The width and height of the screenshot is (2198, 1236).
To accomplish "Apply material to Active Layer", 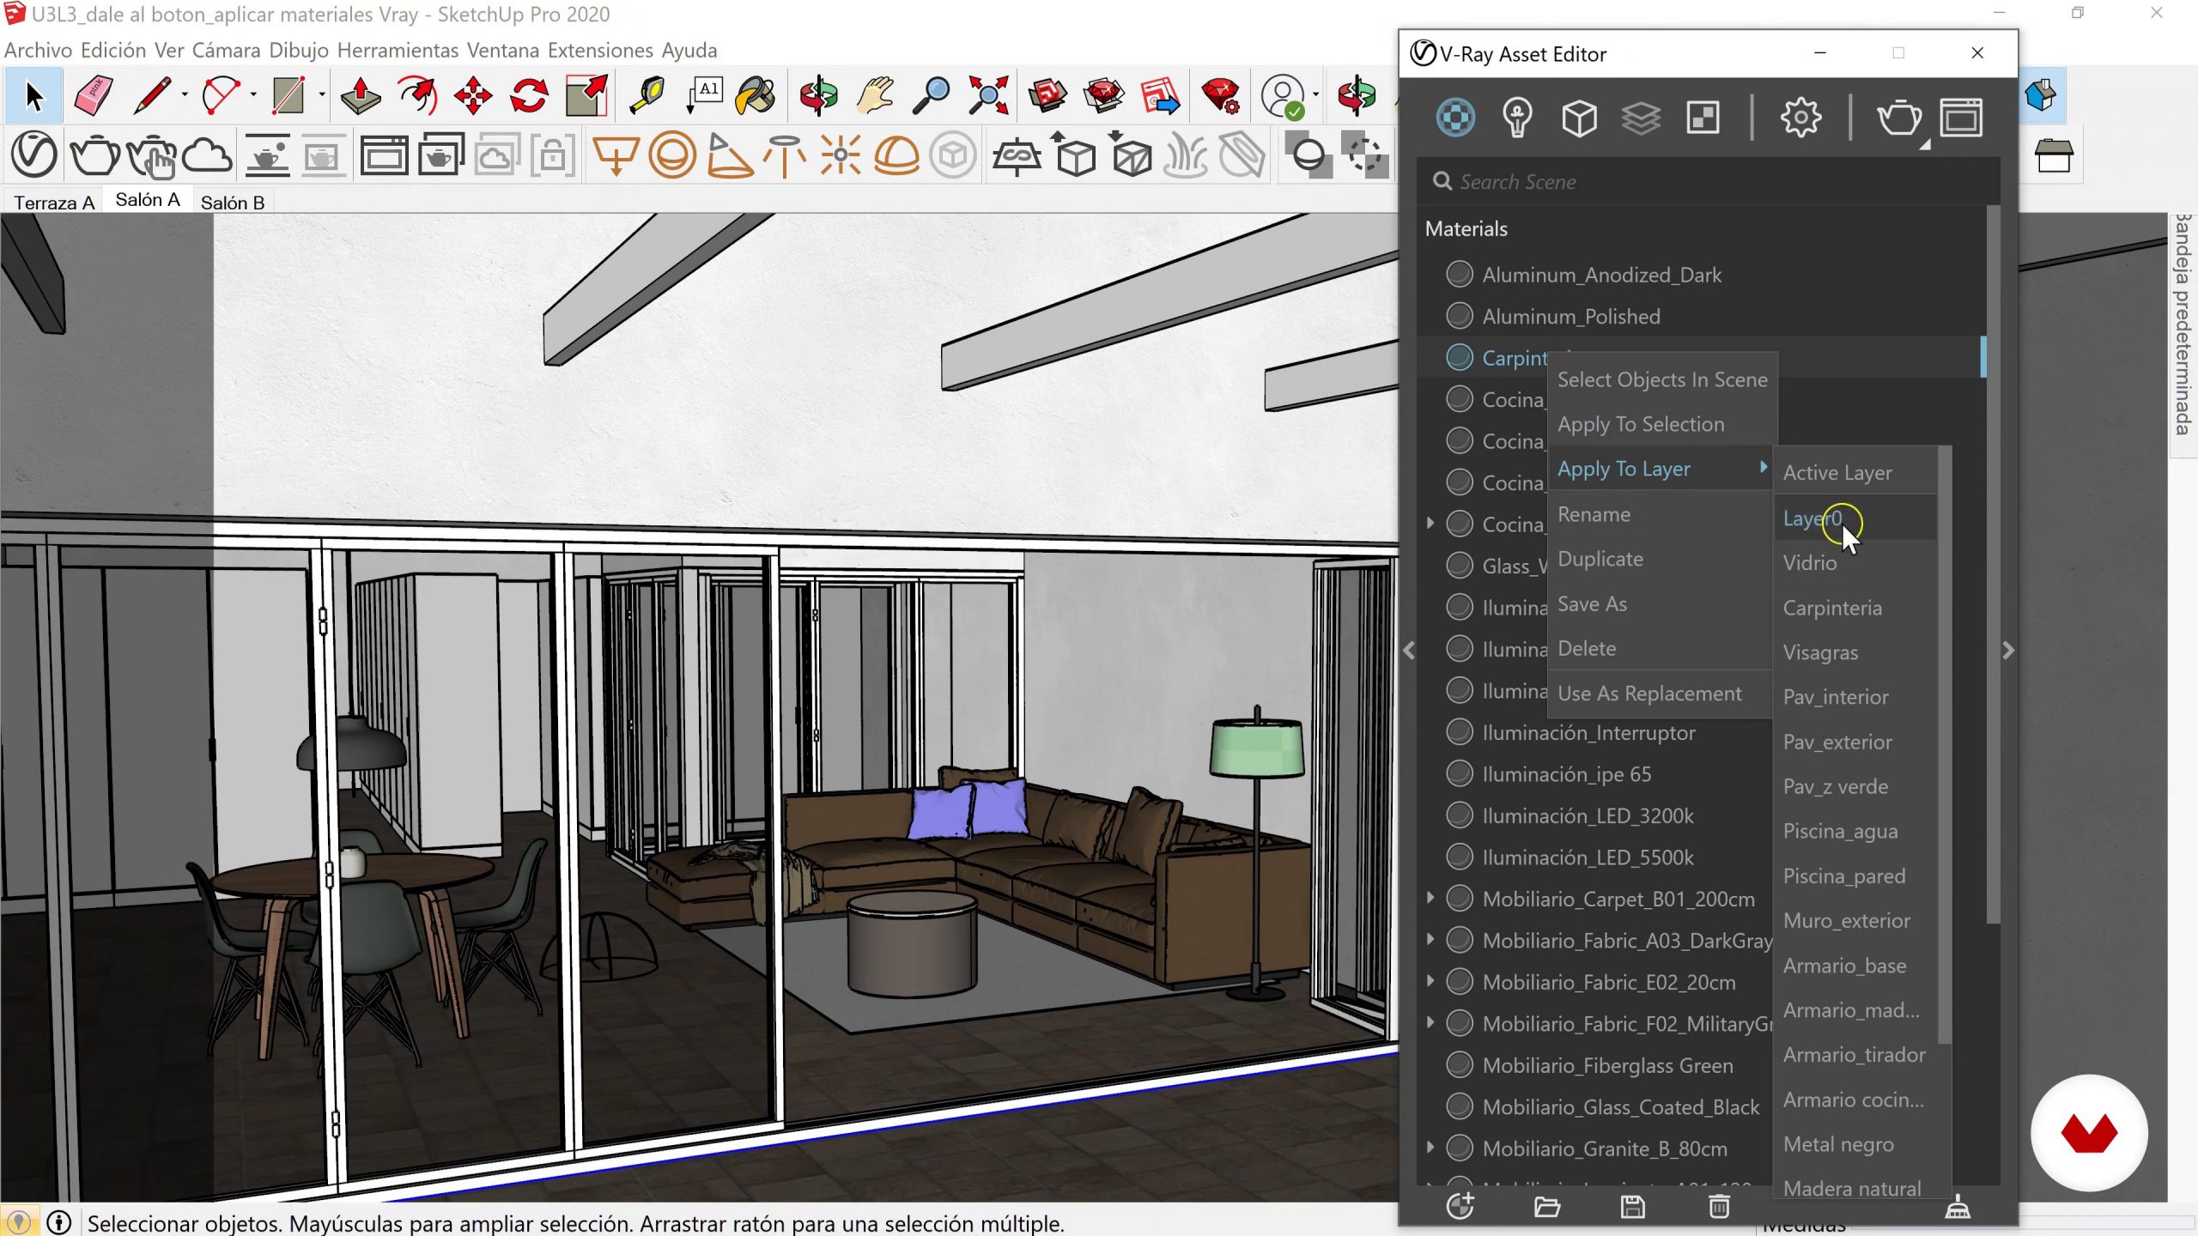I will click(1855, 473).
